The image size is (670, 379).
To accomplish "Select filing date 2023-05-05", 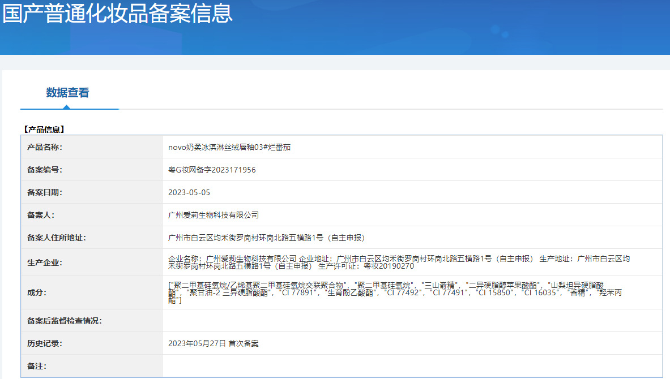I will [x=189, y=192].
